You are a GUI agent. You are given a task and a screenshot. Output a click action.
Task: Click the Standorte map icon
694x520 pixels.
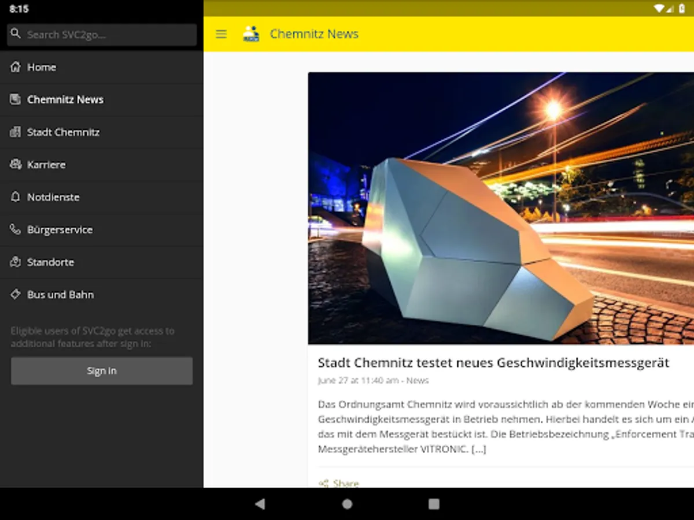[x=16, y=262]
